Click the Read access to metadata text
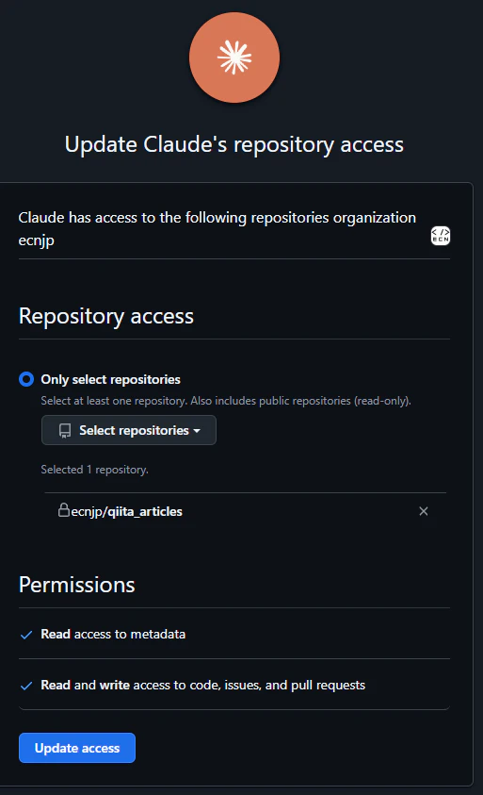Image resolution: width=483 pixels, height=795 pixels. click(113, 635)
